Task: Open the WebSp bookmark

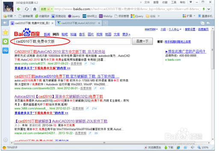Action: 106,16
